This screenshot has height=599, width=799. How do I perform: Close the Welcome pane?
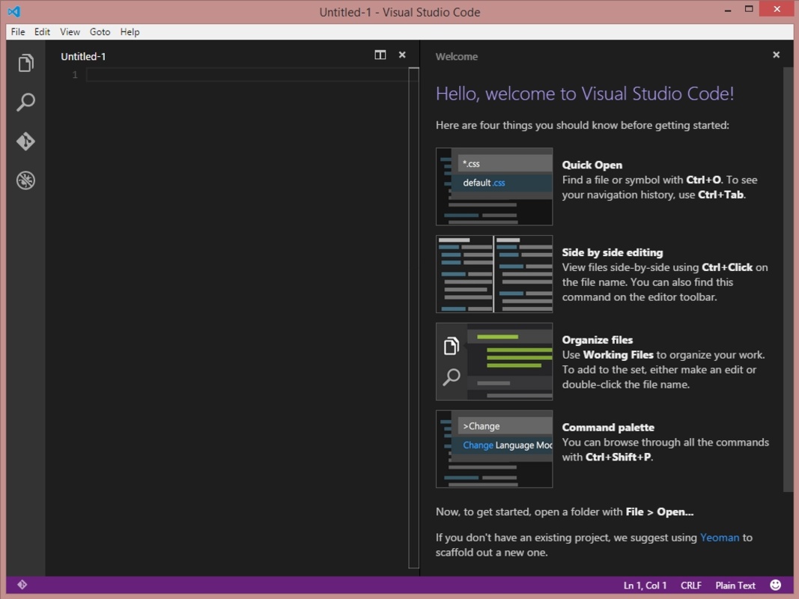[x=776, y=55]
